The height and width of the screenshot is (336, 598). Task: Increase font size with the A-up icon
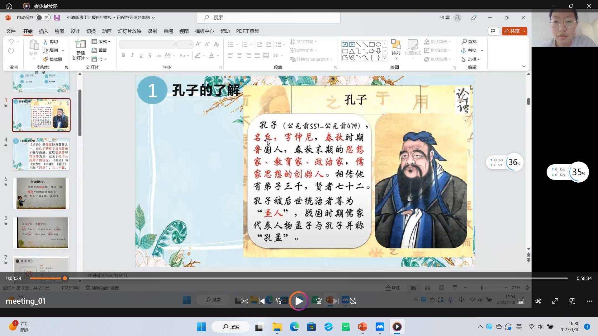coord(198,44)
